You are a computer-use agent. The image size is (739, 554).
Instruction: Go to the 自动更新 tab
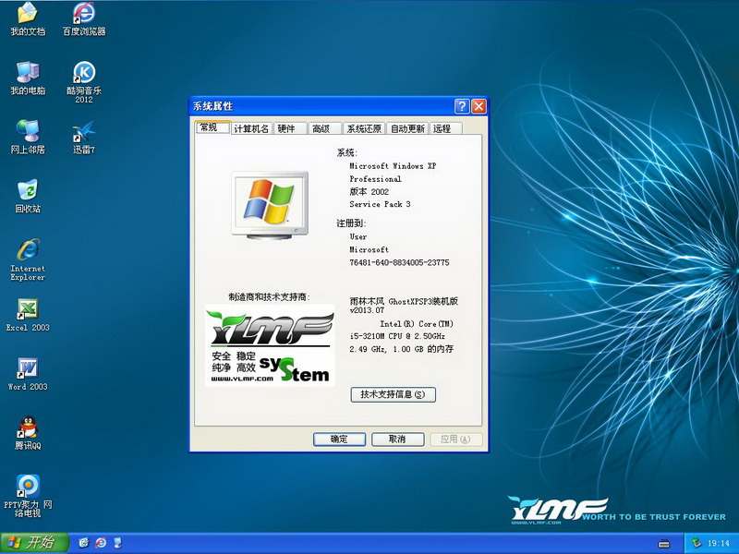(407, 128)
